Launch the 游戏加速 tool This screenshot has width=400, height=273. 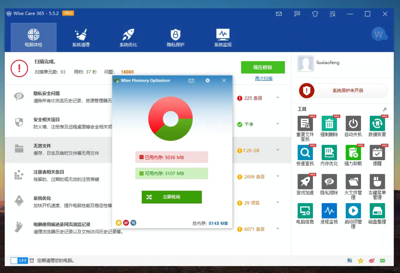(305, 184)
